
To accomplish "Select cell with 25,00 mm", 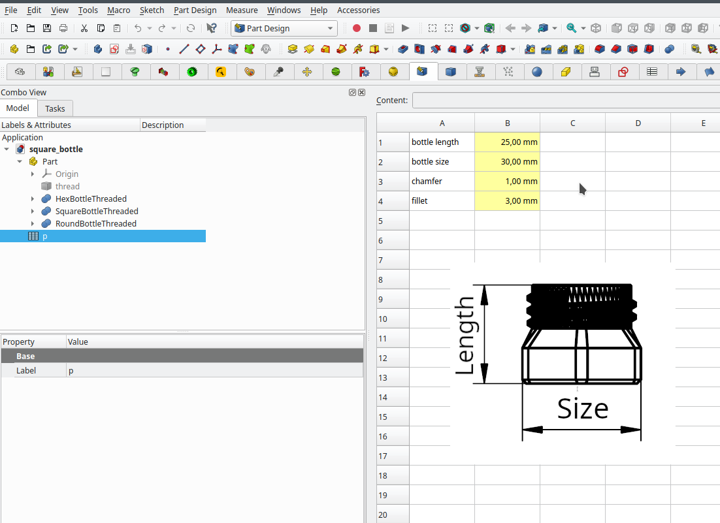I will 508,142.
